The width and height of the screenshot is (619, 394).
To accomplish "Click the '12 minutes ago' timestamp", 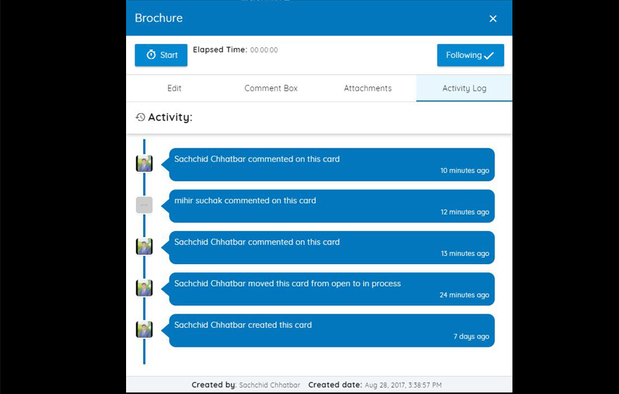I will tap(464, 212).
